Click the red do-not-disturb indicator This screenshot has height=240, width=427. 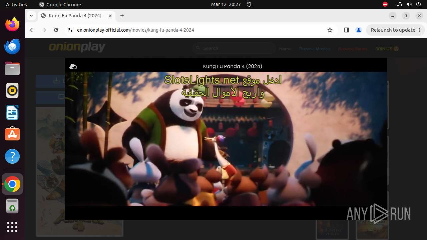pos(385,5)
